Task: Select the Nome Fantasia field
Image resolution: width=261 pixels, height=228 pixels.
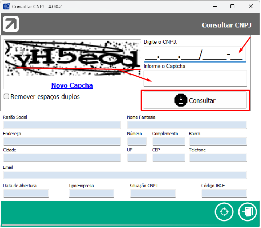Action: 187,125
